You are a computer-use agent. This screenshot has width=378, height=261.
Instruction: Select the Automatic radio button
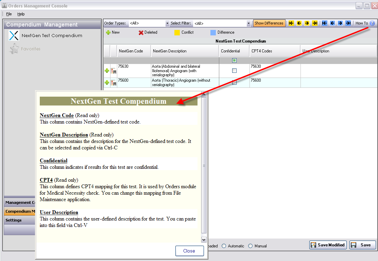[x=224, y=246]
